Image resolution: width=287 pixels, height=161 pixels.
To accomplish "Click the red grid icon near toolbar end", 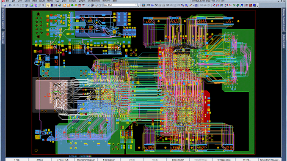I will (251, 5).
